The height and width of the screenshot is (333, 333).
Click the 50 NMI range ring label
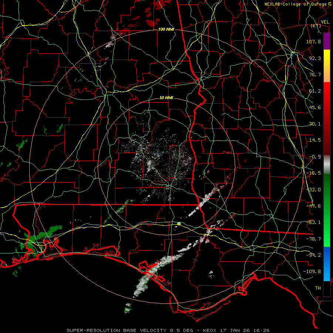tap(166, 98)
